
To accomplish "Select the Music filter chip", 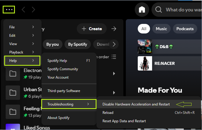I will point(161,29).
